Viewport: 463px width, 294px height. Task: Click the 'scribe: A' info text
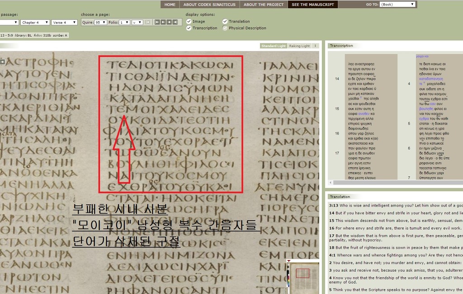[60, 35]
